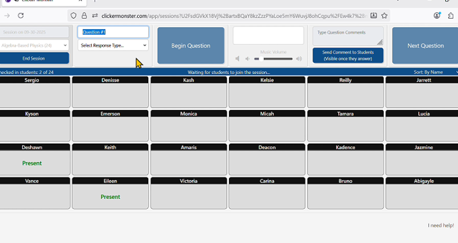Viewport: 458px width, 243px height.
Task: Select Emerson's student card
Action: tap(110, 126)
